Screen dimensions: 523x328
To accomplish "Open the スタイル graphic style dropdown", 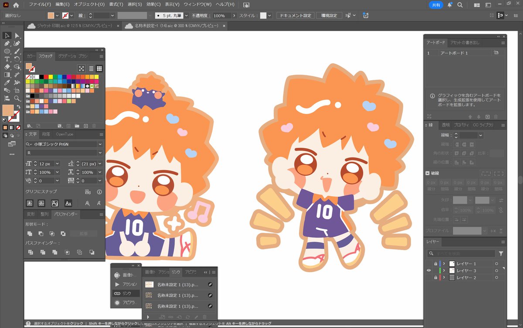I will 270,15.
